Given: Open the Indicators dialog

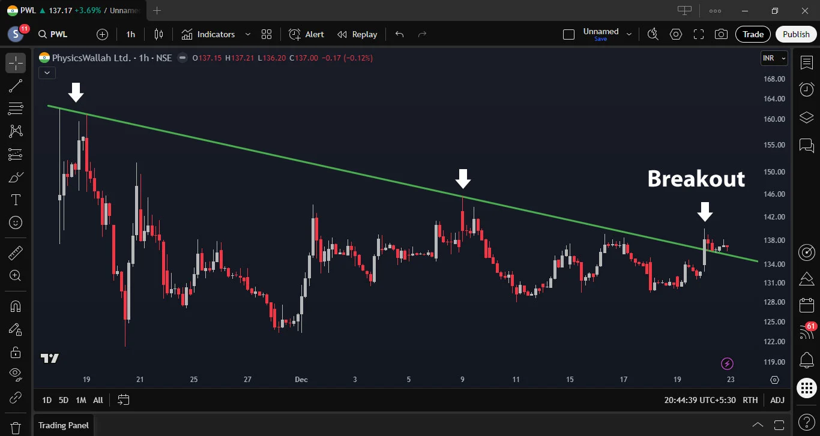Looking at the screenshot, I should 208,34.
